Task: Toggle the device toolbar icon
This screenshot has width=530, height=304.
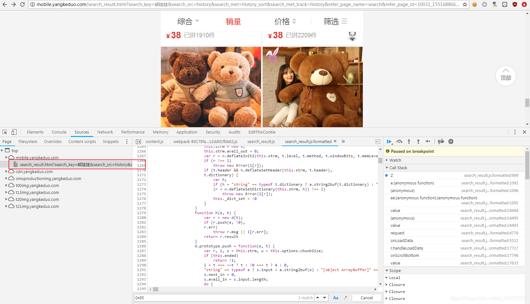Action: tap(14, 132)
